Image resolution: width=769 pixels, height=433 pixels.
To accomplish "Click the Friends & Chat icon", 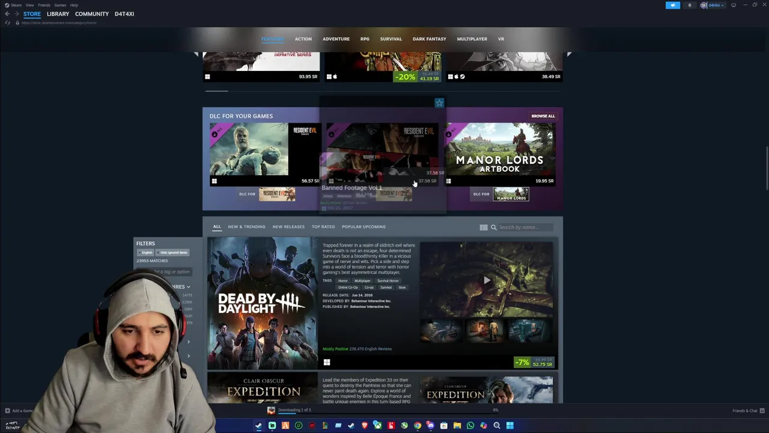I will coord(761,411).
